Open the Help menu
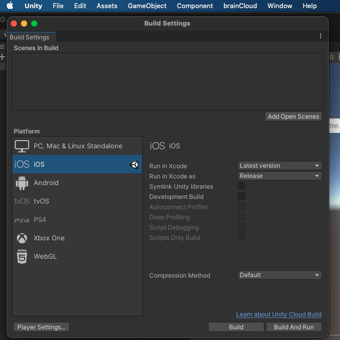This screenshot has height=340, width=340. pyautogui.click(x=310, y=6)
